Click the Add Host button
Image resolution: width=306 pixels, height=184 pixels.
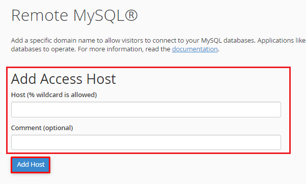pos(30,165)
